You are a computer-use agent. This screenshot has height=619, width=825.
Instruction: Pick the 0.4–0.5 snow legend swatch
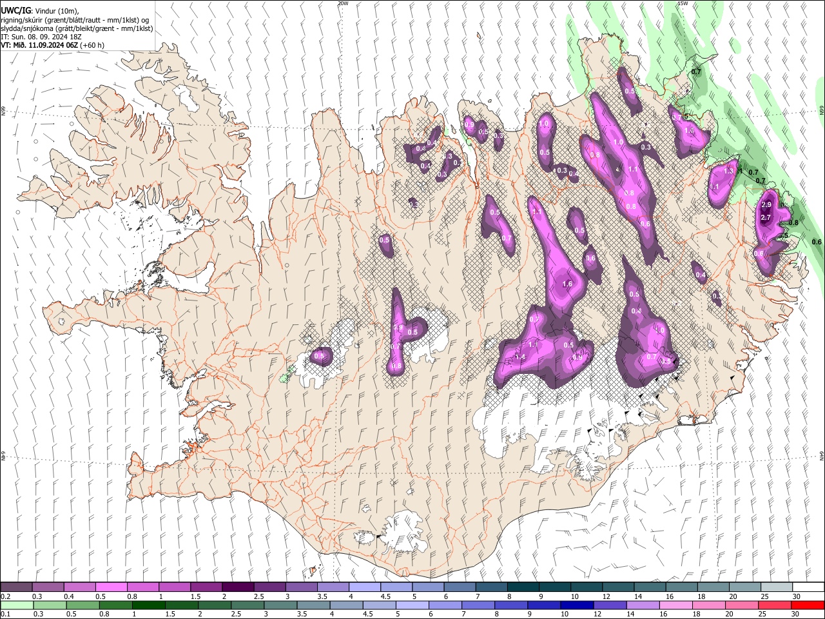pyautogui.click(x=80, y=587)
